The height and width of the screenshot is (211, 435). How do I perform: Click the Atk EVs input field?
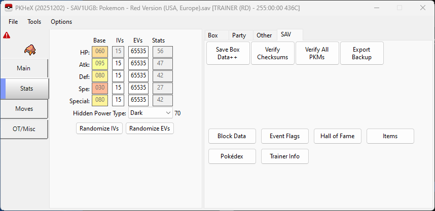[x=138, y=64]
